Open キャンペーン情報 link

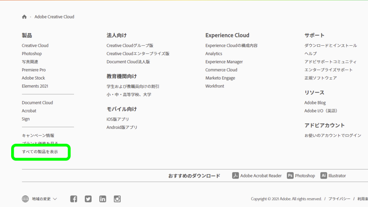38,135
